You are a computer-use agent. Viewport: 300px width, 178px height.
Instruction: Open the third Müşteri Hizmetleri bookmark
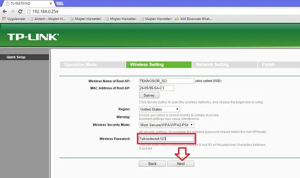121,19
